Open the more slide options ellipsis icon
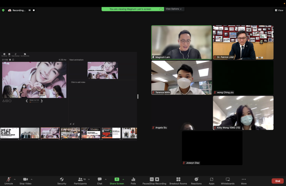The width and height of the screenshot is (286, 186). 10,101
